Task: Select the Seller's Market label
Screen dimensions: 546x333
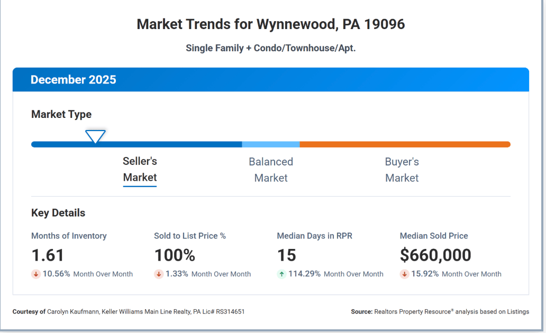Action: tap(140, 170)
